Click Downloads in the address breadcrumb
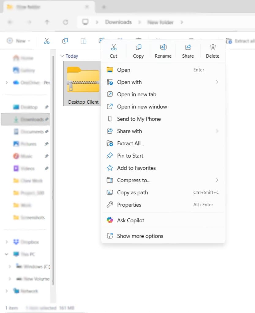 click(x=118, y=22)
